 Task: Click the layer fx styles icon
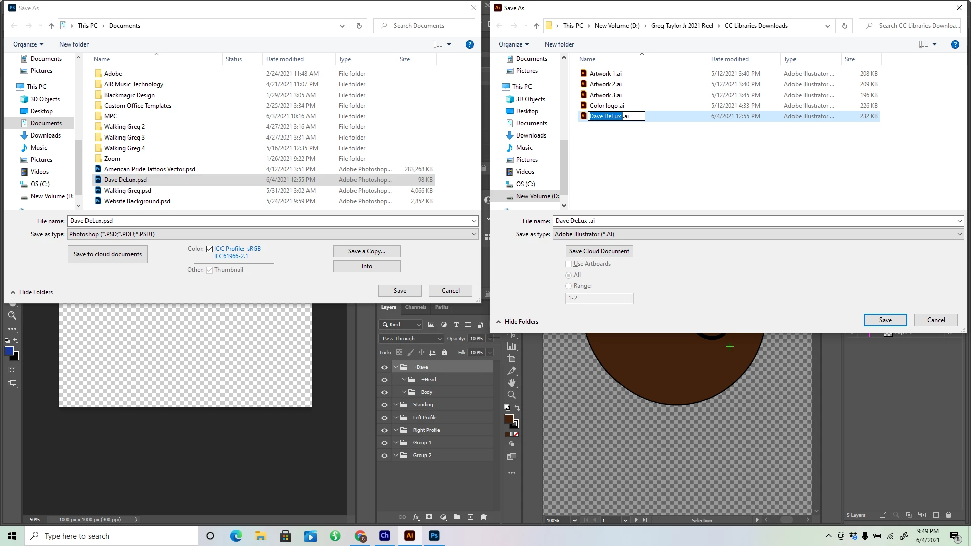(x=416, y=517)
